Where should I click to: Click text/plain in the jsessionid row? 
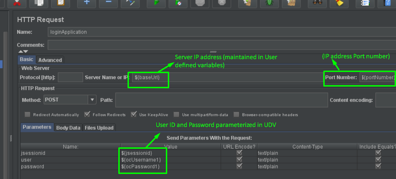tap(268, 153)
